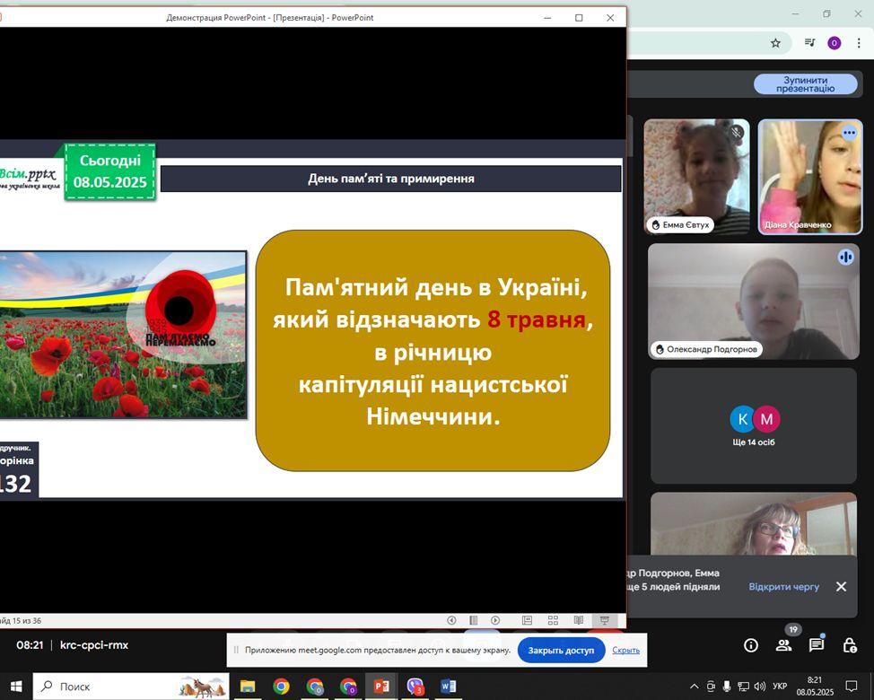The height and width of the screenshot is (700, 874).
Task: Toggle the Meet chat panel
Action: tap(817, 645)
